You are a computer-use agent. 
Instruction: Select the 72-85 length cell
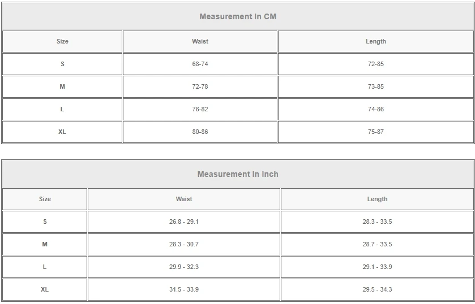point(376,64)
